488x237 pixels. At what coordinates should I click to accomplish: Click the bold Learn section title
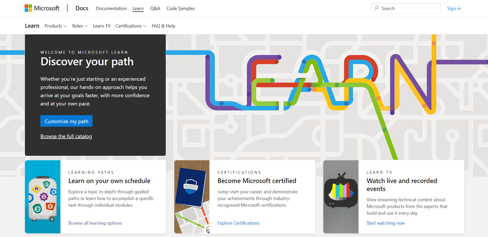(32, 26)
